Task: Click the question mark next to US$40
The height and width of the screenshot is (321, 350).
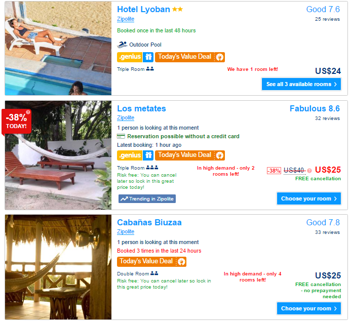Action: pyautogui.click(x=309, y=171)
